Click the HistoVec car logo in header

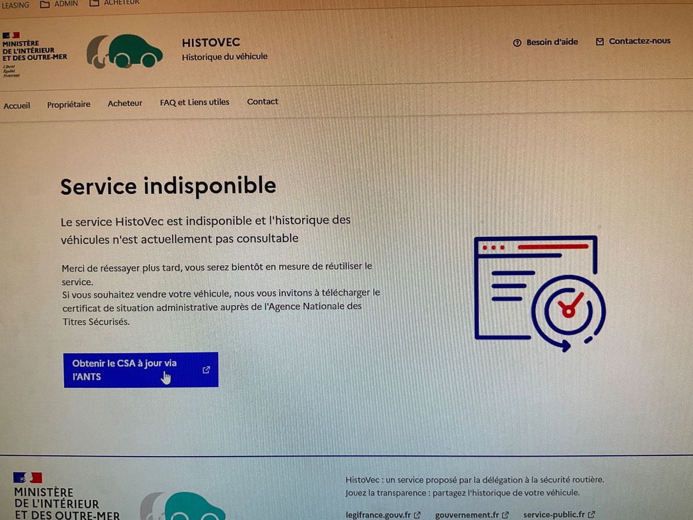pyautogui.click(x=125, y=51)
